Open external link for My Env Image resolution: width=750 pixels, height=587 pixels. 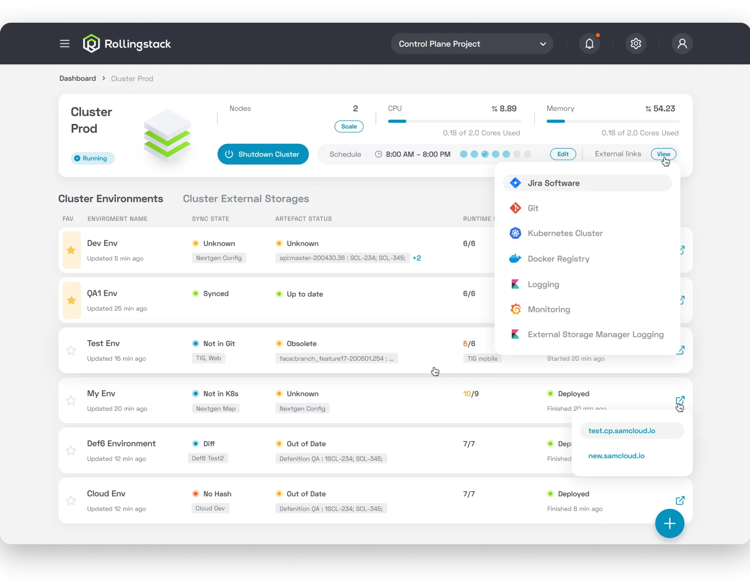point(680,400)
